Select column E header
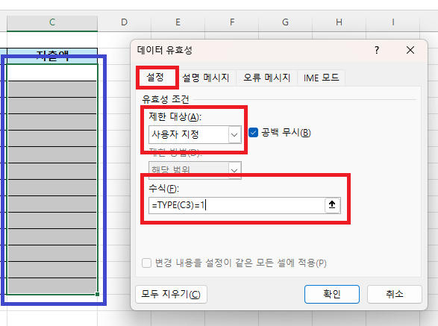 [x=178, y=22]
